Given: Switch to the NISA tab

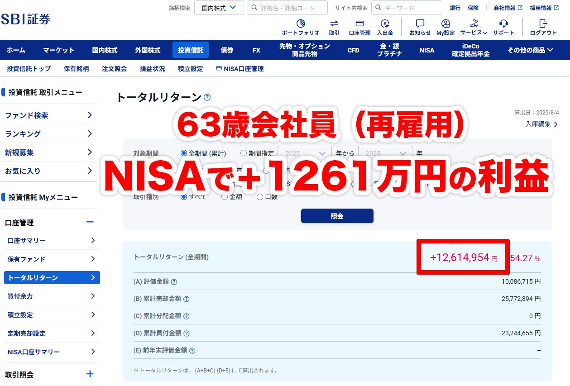Looking at the screenshot, I should click(x=426, y=50).
